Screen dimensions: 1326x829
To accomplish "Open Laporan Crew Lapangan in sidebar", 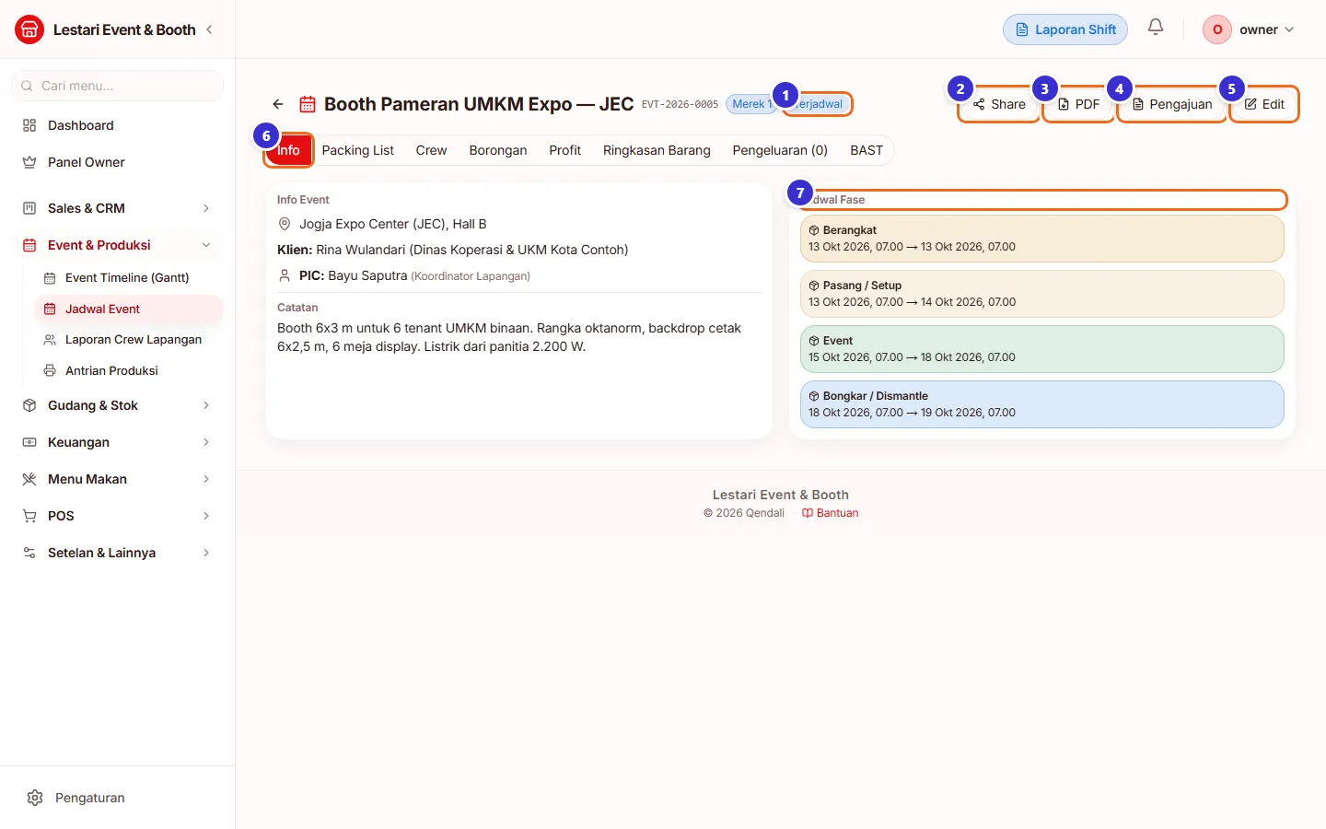I will (x=128, y=339).
